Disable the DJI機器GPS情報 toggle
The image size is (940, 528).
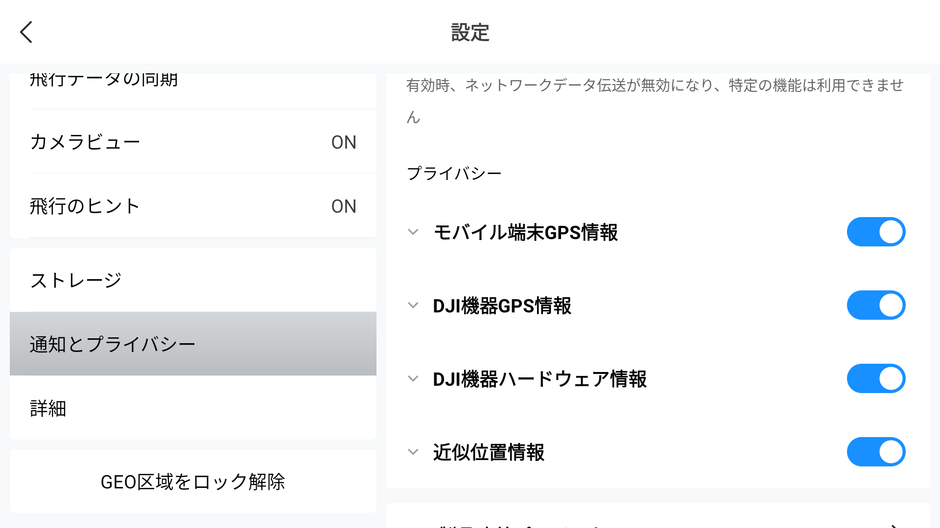tap(876, 305)
